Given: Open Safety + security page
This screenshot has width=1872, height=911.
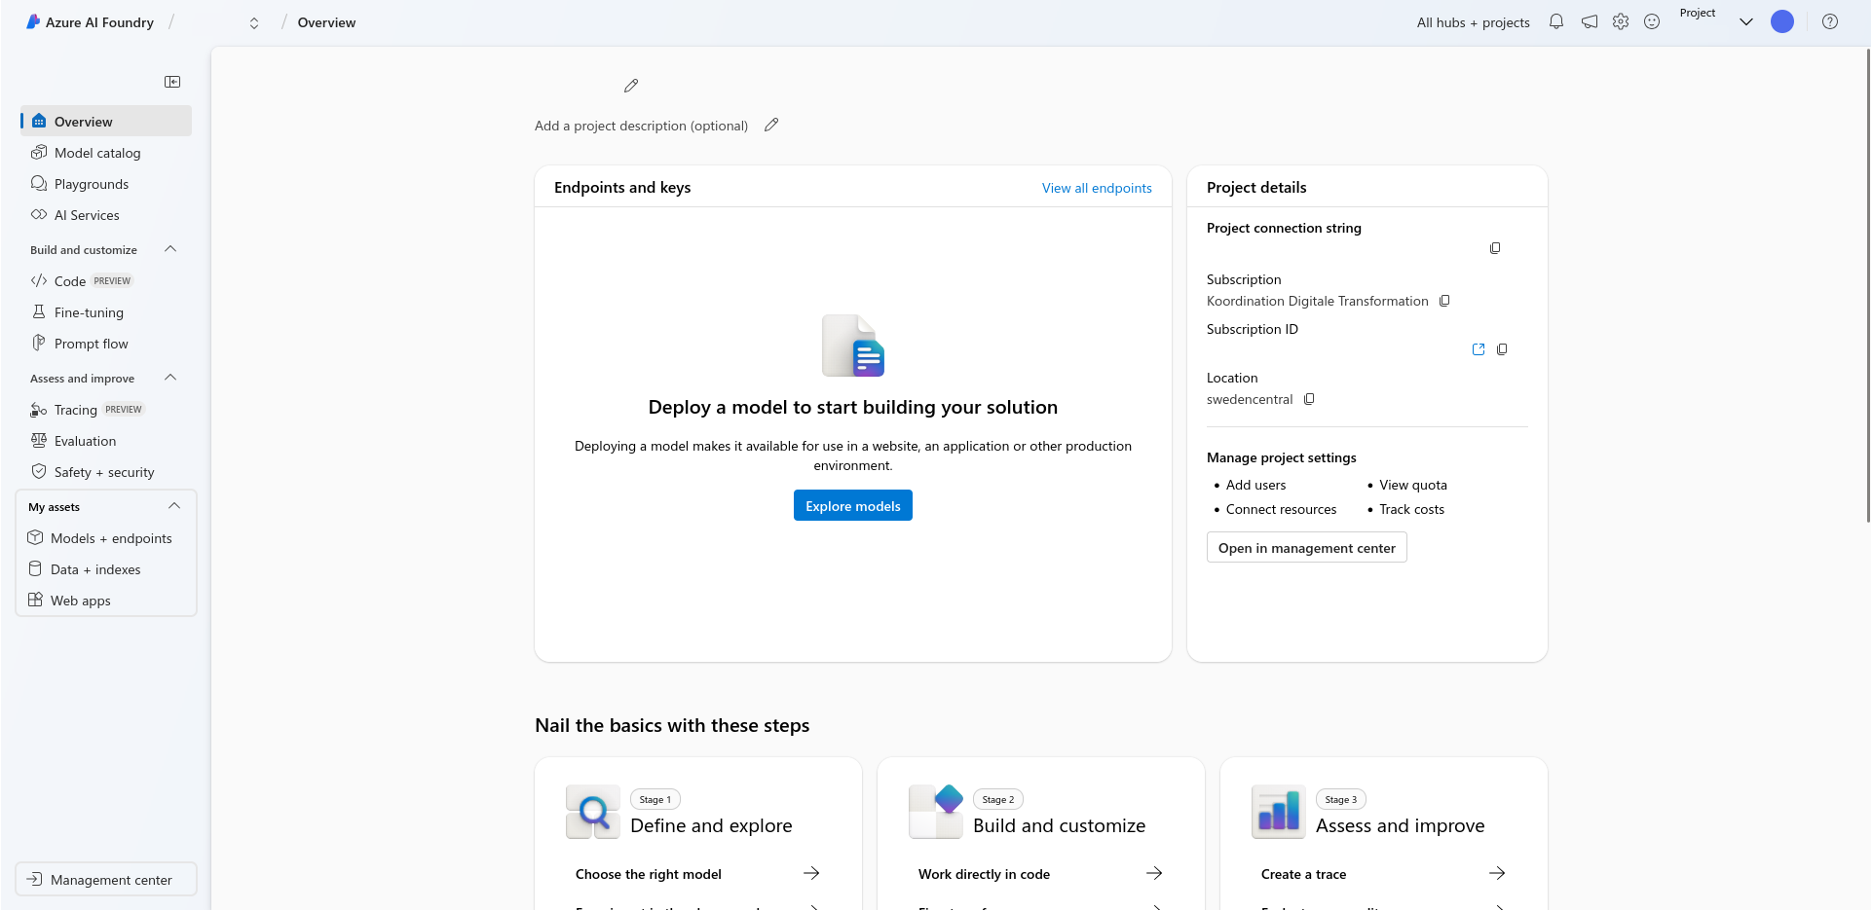Looking at the screenshot, I should [106, 472].
